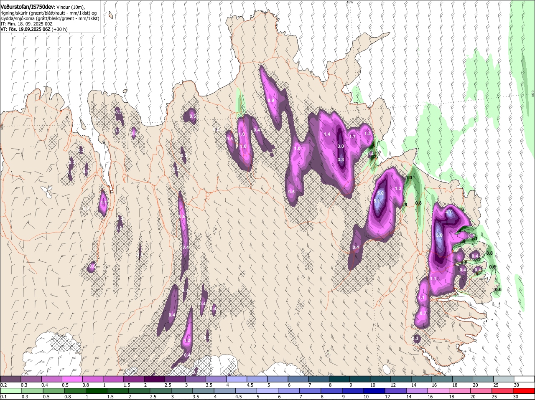This screenshot has width=535, height=400.
Task: Pick the palest green swatch between 0.1 and 0.3
Action: pos(10,391)
